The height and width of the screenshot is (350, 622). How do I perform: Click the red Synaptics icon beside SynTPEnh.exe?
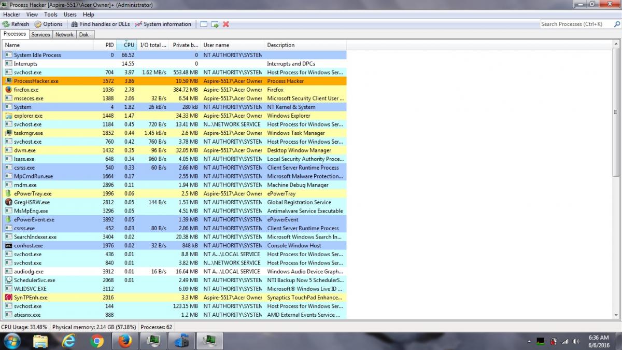point(8,298)
